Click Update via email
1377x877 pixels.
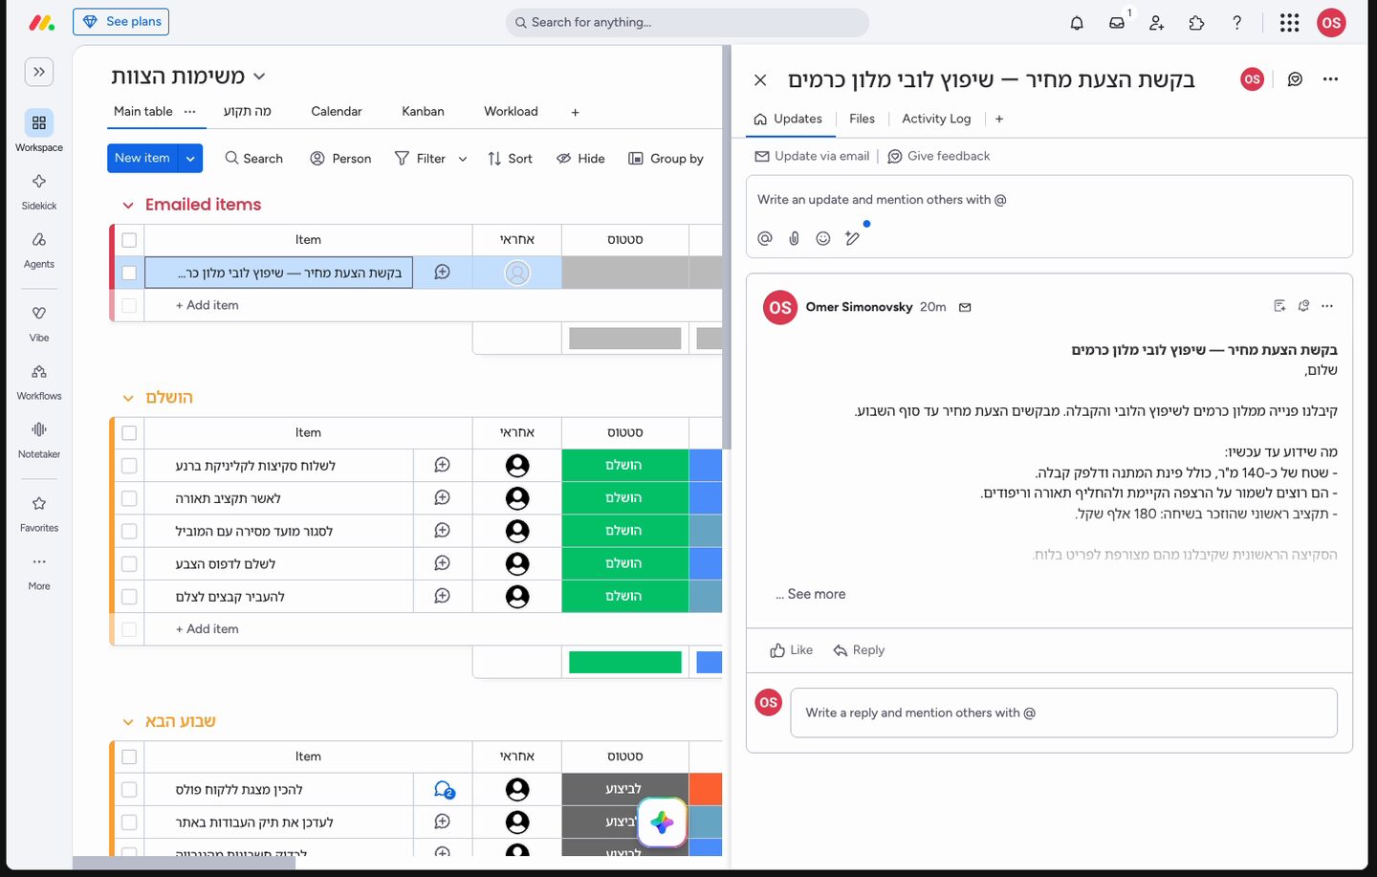pyautogui.click(x=813, y=156)
